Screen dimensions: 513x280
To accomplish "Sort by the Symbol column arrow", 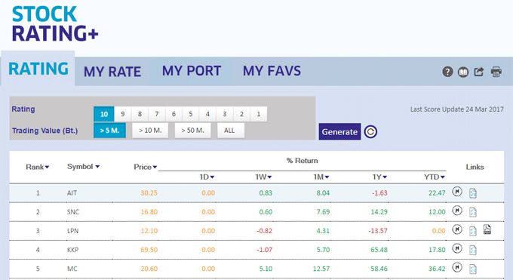I will (97, 167).
